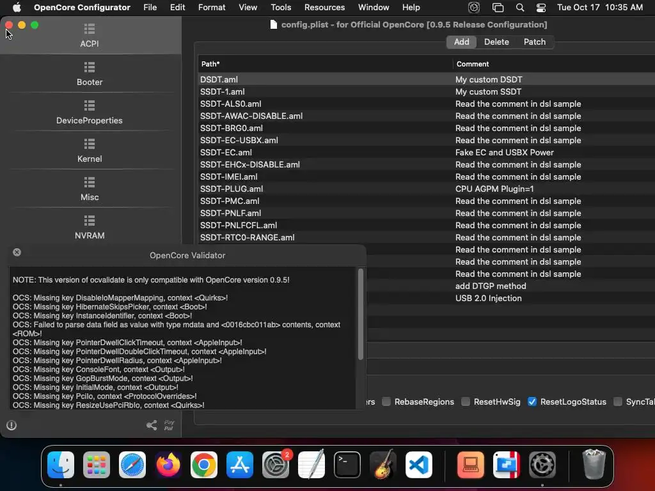Open the Resources menu
This screenshot has height=491, width=655.
pyautogui.click(x=324, y=8)
